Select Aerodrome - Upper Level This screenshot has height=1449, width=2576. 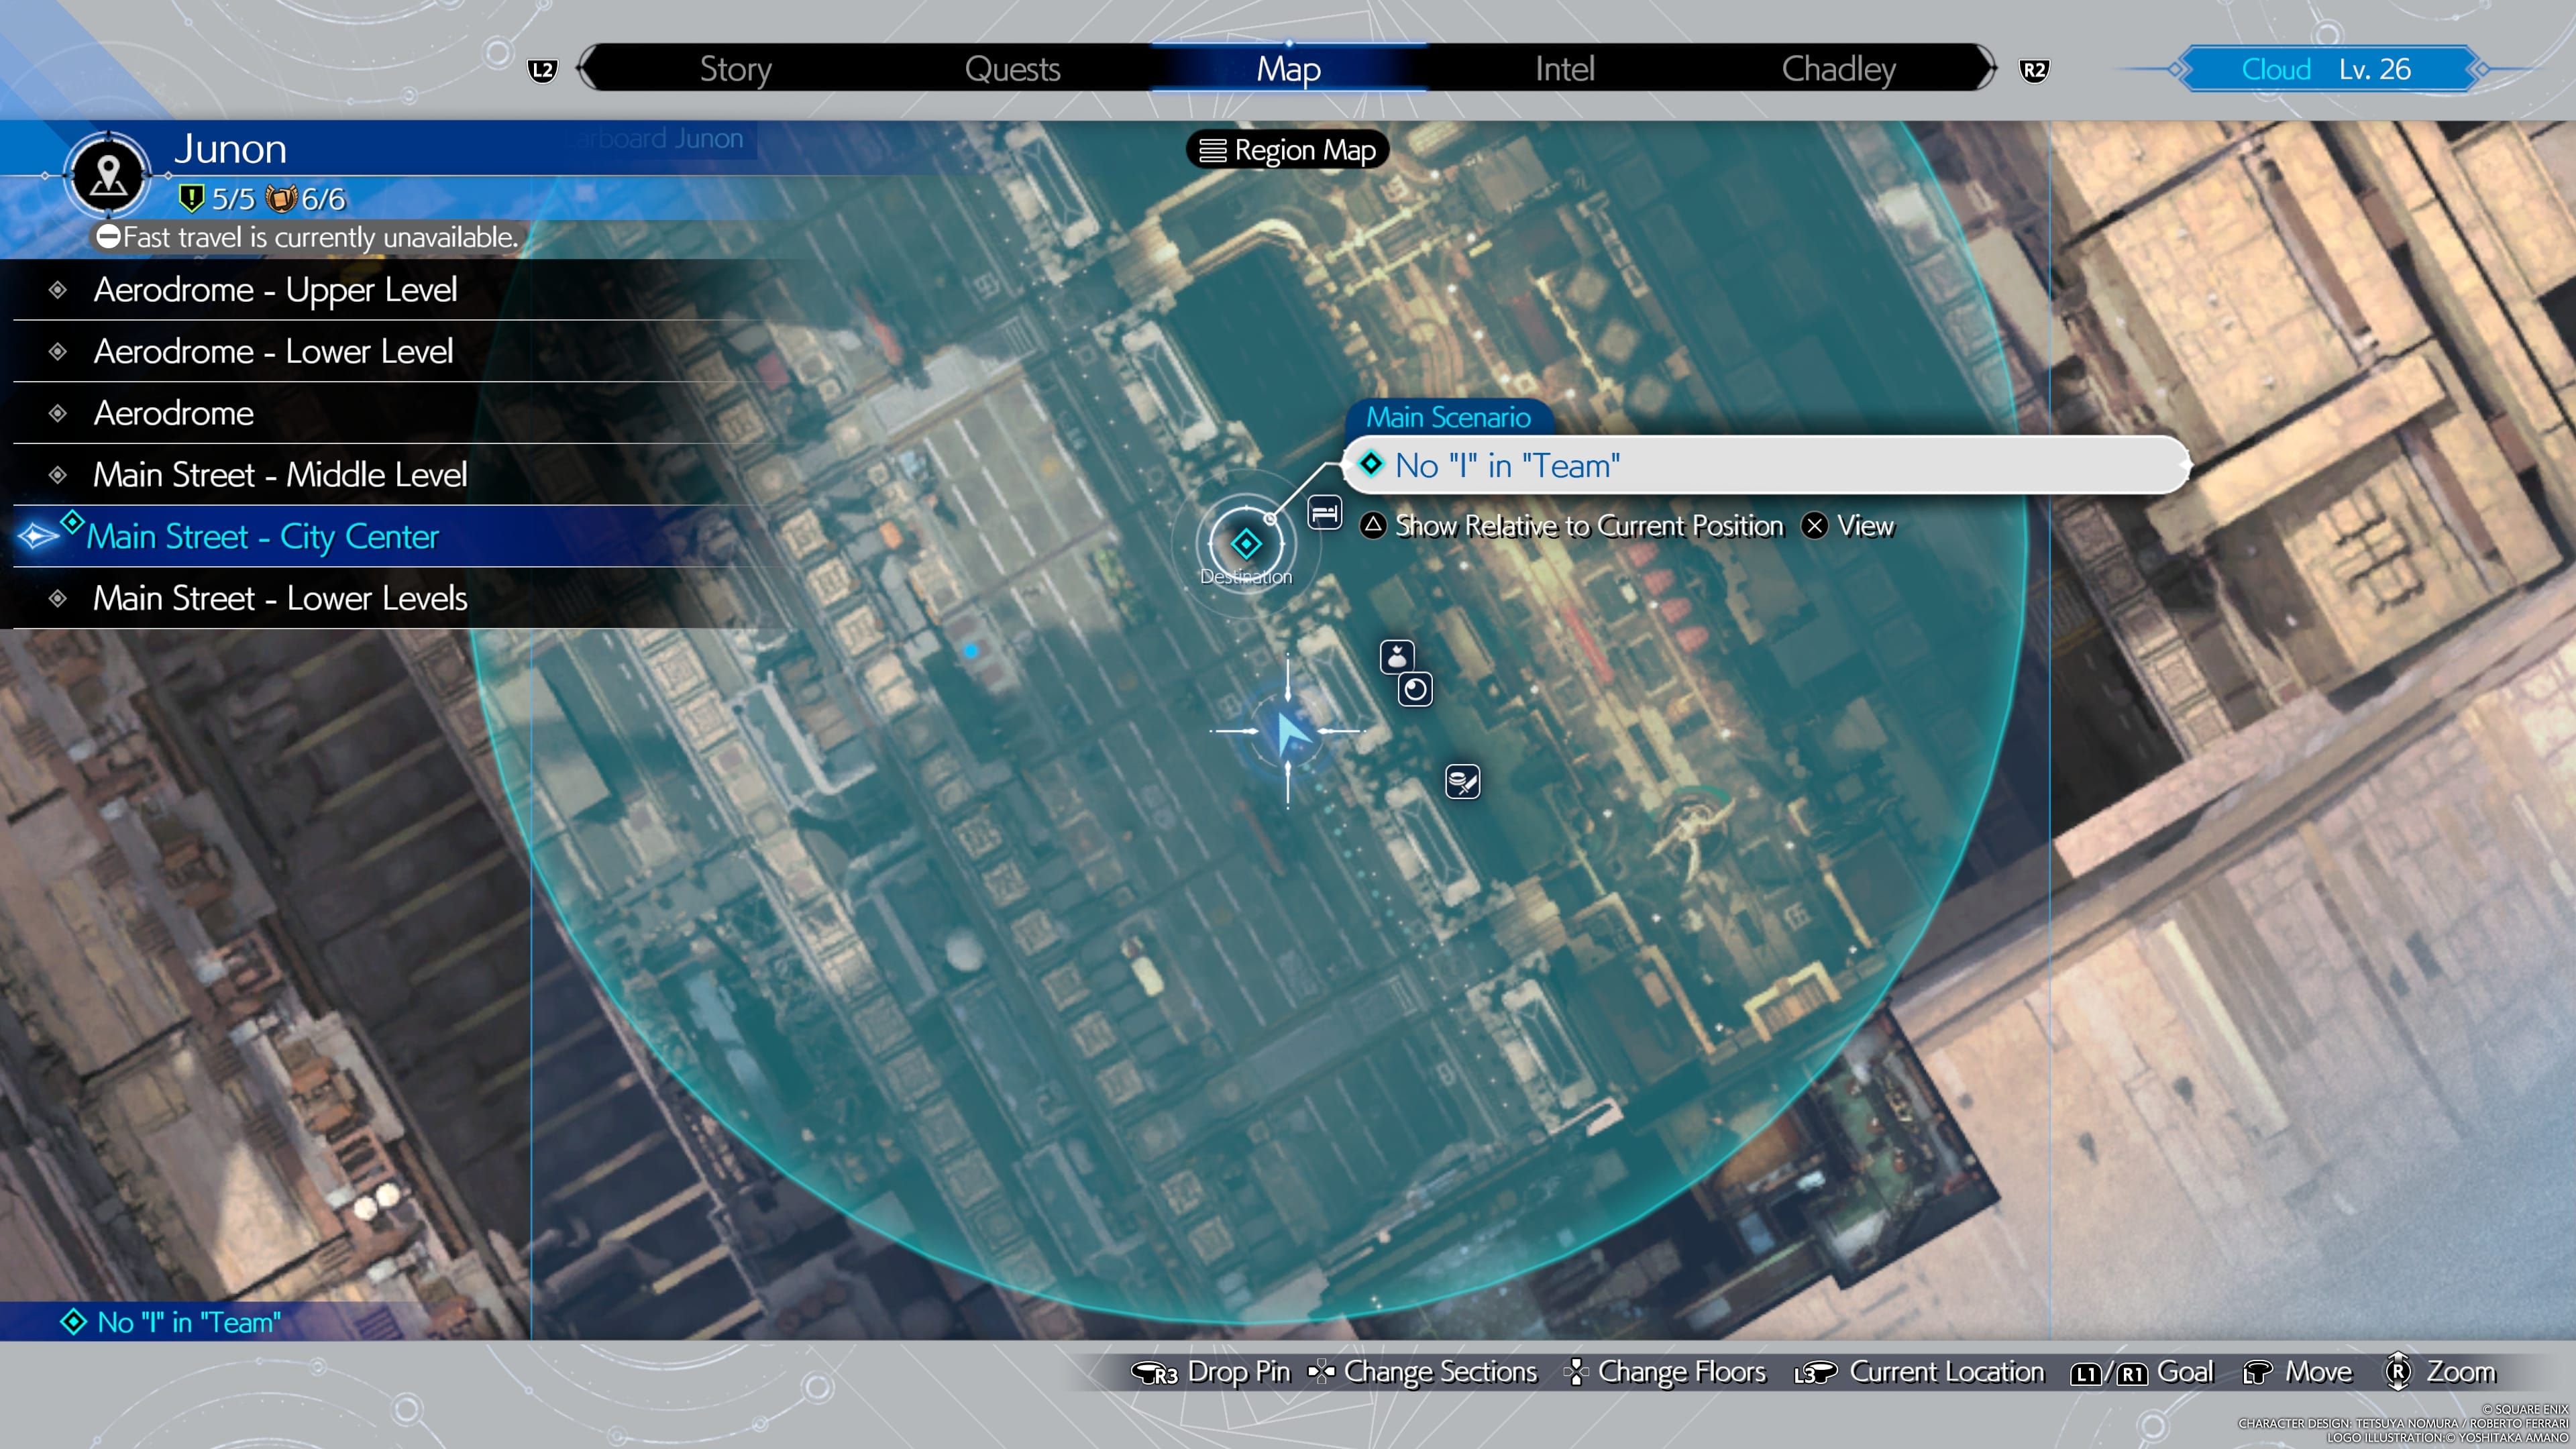tap(400, 290)
